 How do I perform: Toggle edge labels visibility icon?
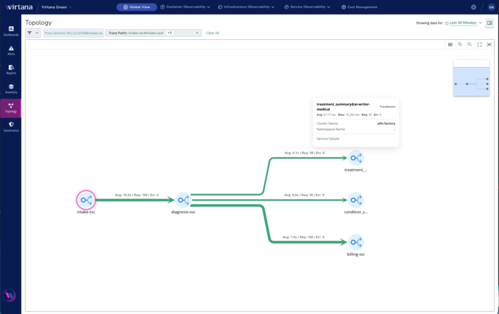click(450, 44)
